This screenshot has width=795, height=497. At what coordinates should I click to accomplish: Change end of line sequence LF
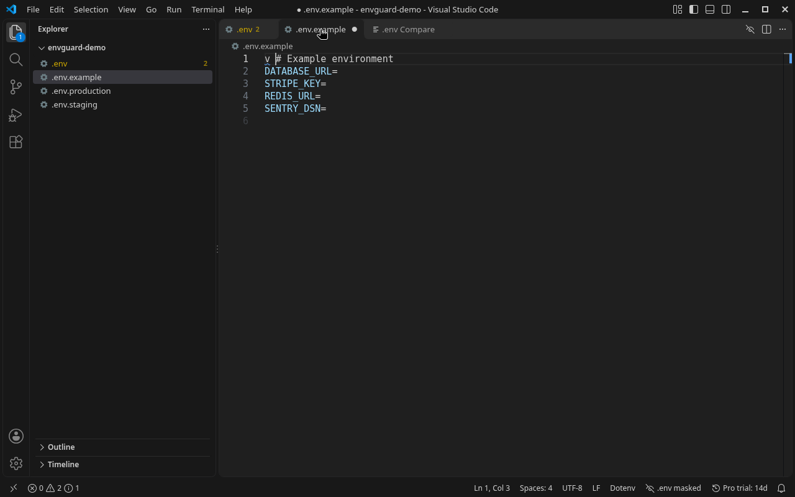[596, 488]
